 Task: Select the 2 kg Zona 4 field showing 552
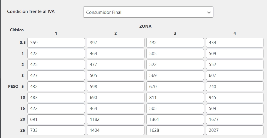234,65
